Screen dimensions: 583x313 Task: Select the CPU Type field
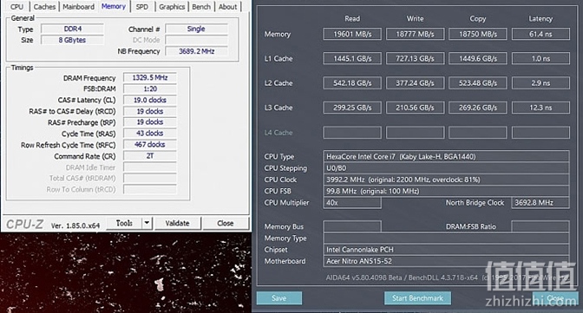446,156
